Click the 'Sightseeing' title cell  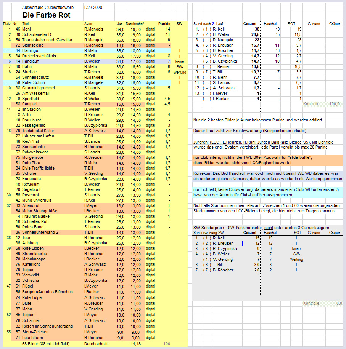click(x=33, y=45)
